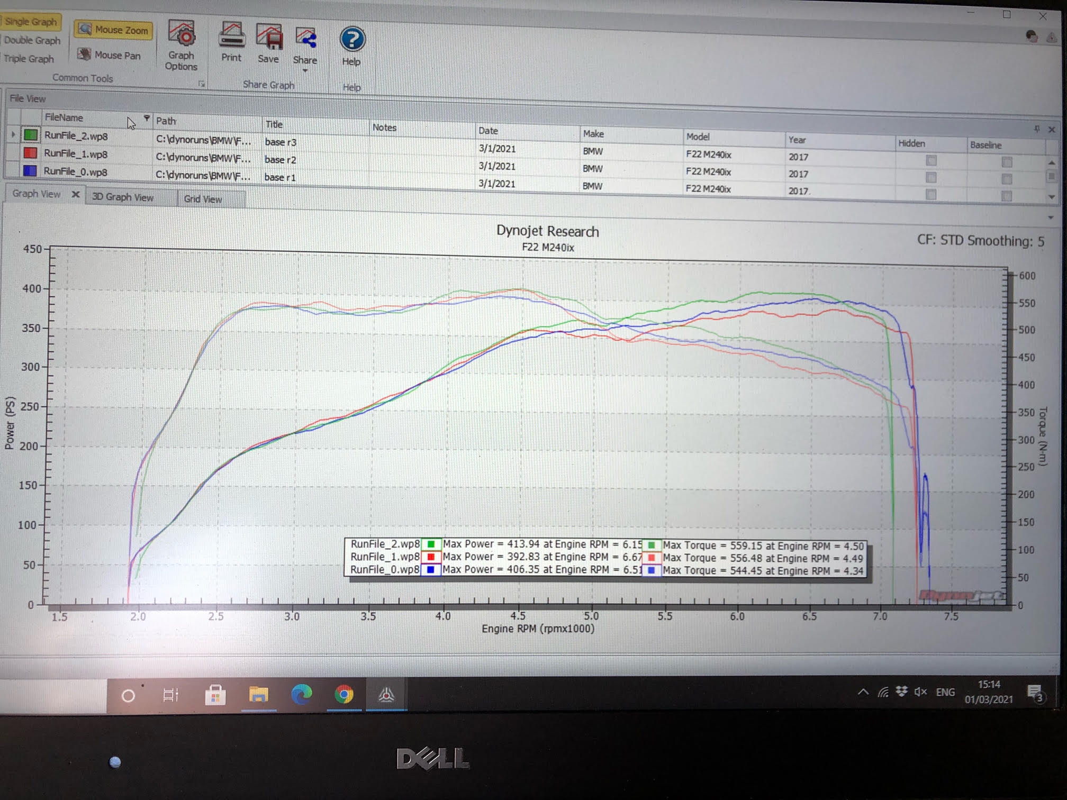Click blue color swatch of RunFile_0.wp8
The width and height of the screenshot is (1067, 800).
(30, 170)
